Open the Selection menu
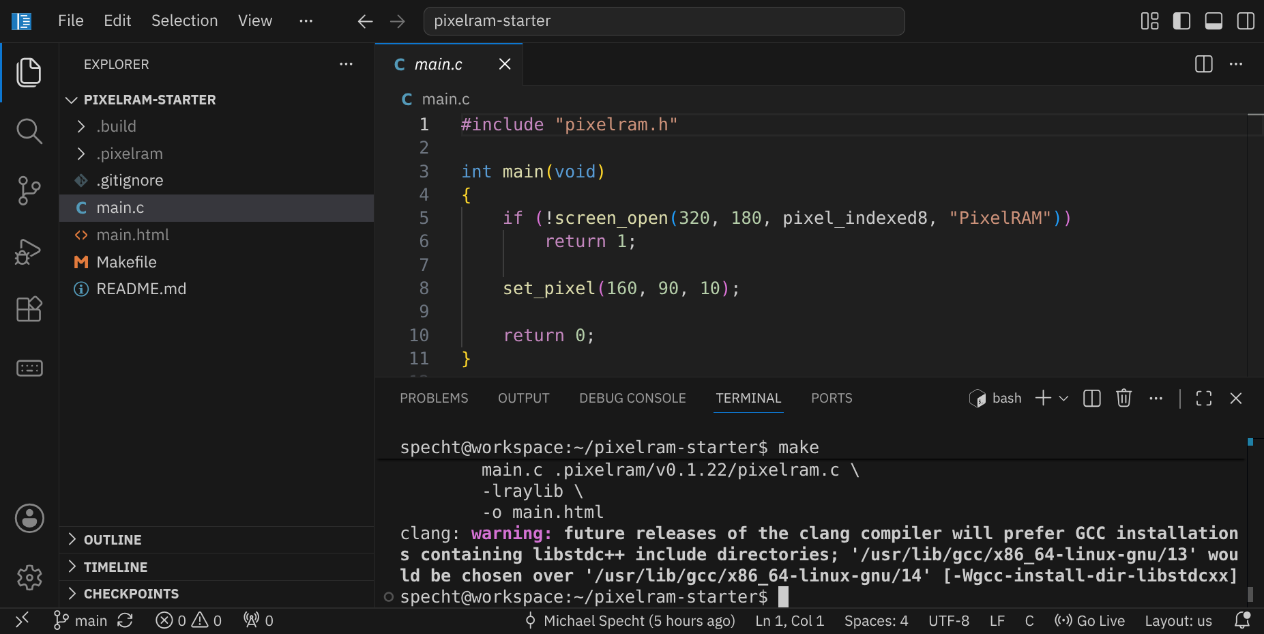The height and width of the screenshot is (634, 1264). 184,21
